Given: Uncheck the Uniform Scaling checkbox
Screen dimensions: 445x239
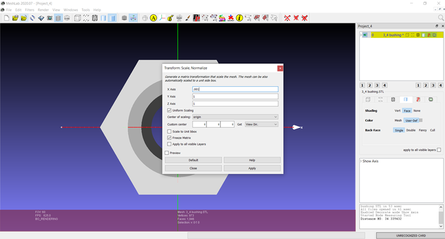Looking at the screenshot, I should point(170,111).
